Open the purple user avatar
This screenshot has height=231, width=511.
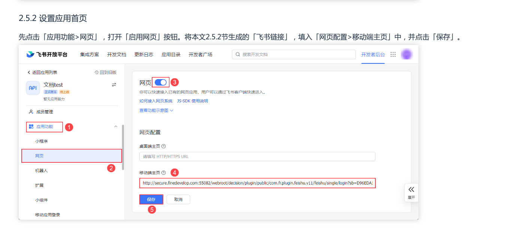406,54
